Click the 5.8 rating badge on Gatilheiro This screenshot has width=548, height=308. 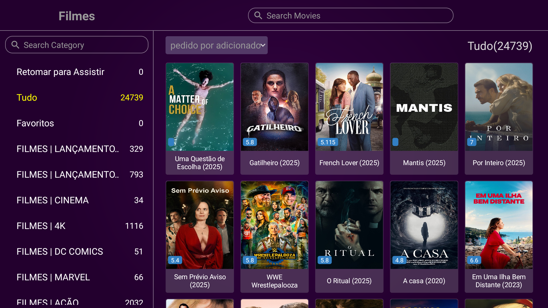coord(250,142)
